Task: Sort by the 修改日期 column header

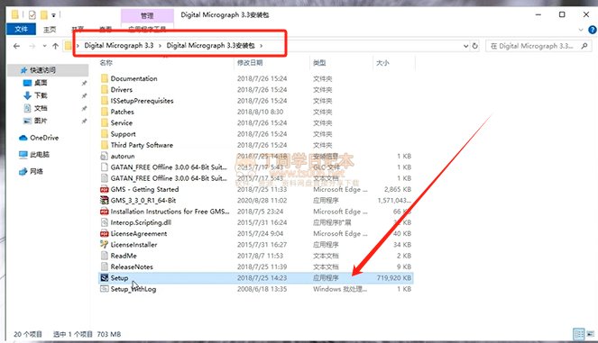Action: (250, 63)
